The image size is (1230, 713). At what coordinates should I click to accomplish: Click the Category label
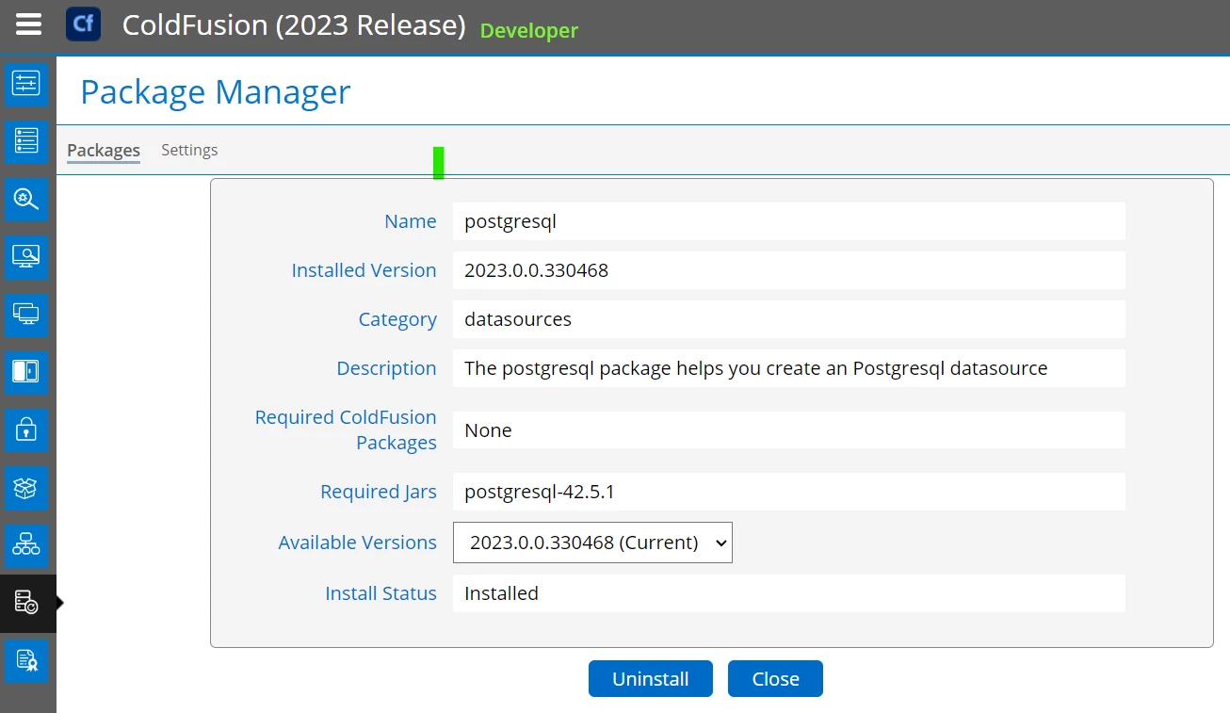point(397,319)
